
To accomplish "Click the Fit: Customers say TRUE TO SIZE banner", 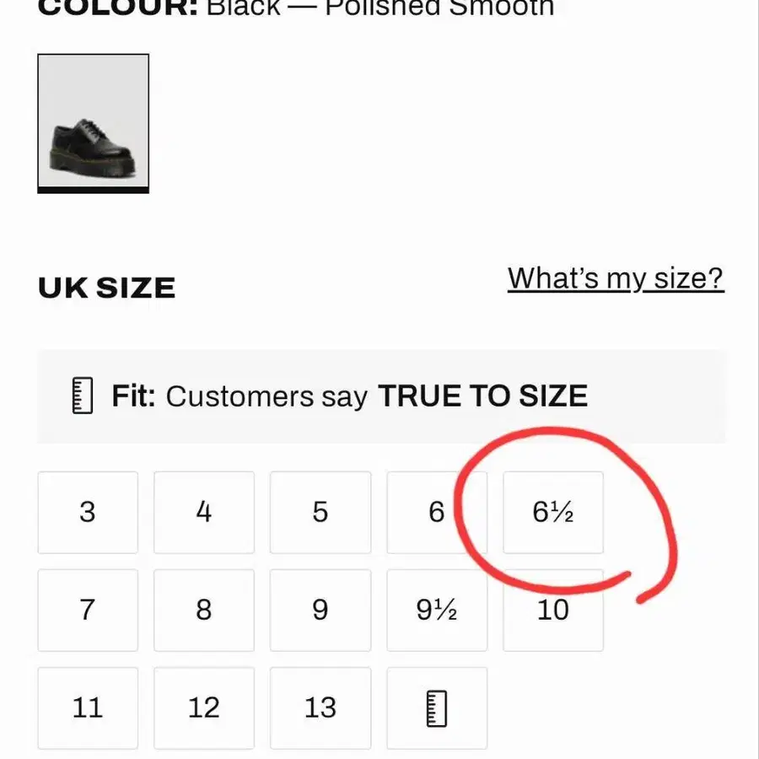I will pos(381,396).
